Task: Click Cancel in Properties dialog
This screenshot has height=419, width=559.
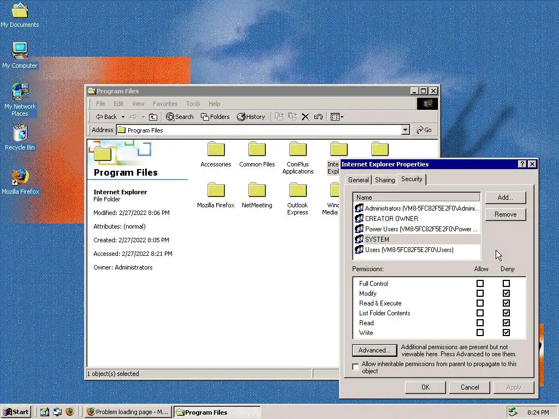Action: [469, 387]
